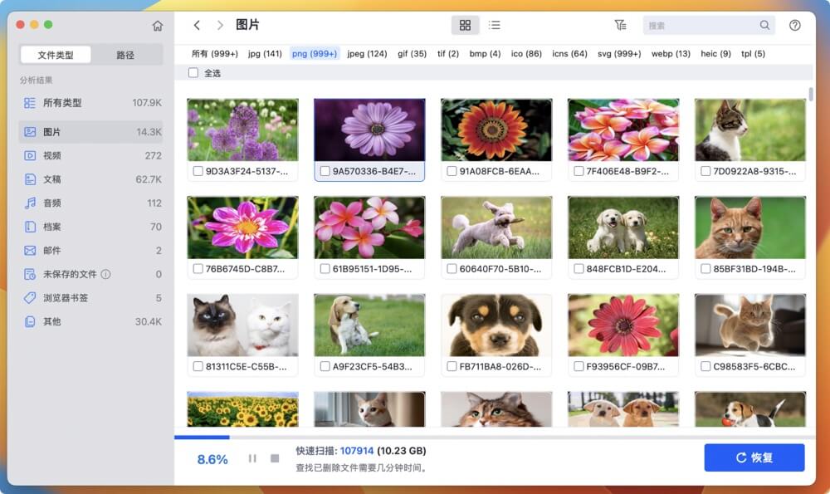Switch to grid view layout
Image resolution: width=830 pixels, height=494 pixels.
pos(465,25)
